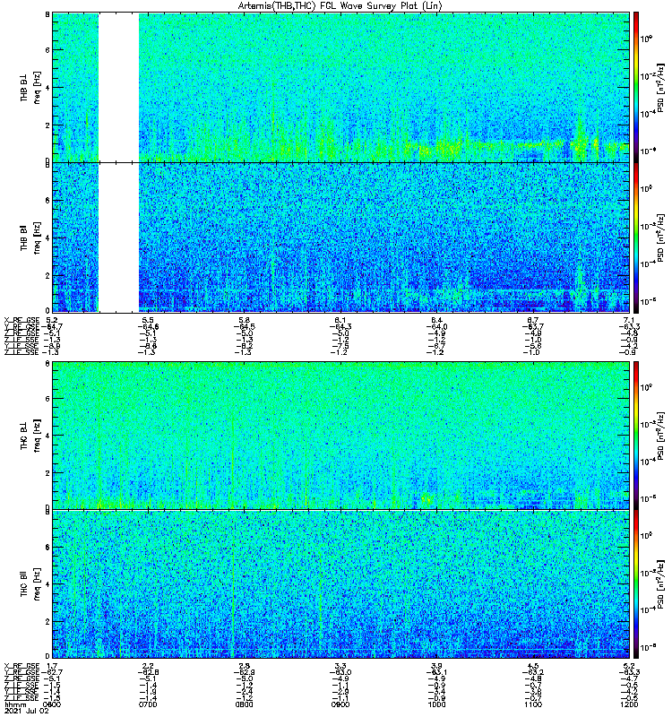Click the THC X_RE_GSE value '4.5'
672x717 pixels.
533,666
